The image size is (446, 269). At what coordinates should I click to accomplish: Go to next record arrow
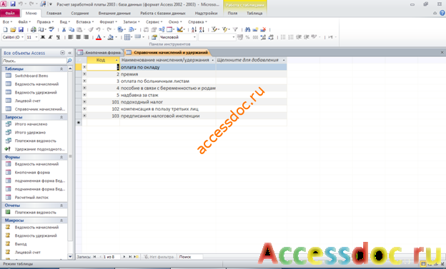tap(124, 257)
